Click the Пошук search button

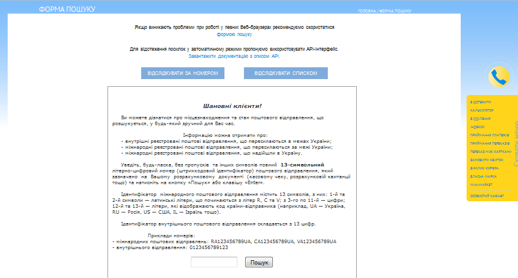click(x=259, y=262)
